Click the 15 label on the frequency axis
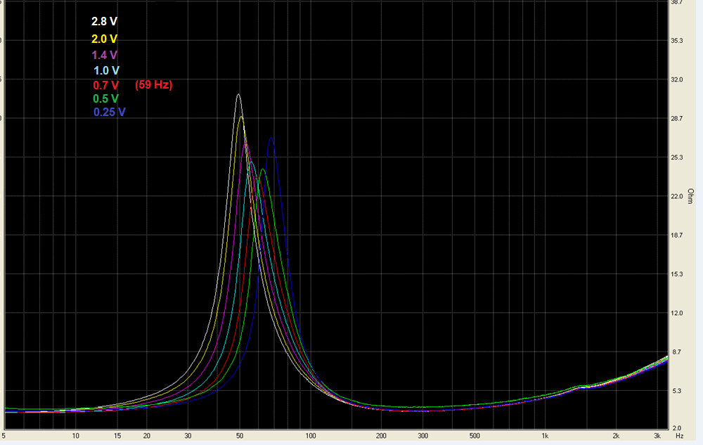The width and height of the screenshot is (703, 445). [x=117, y=436]
